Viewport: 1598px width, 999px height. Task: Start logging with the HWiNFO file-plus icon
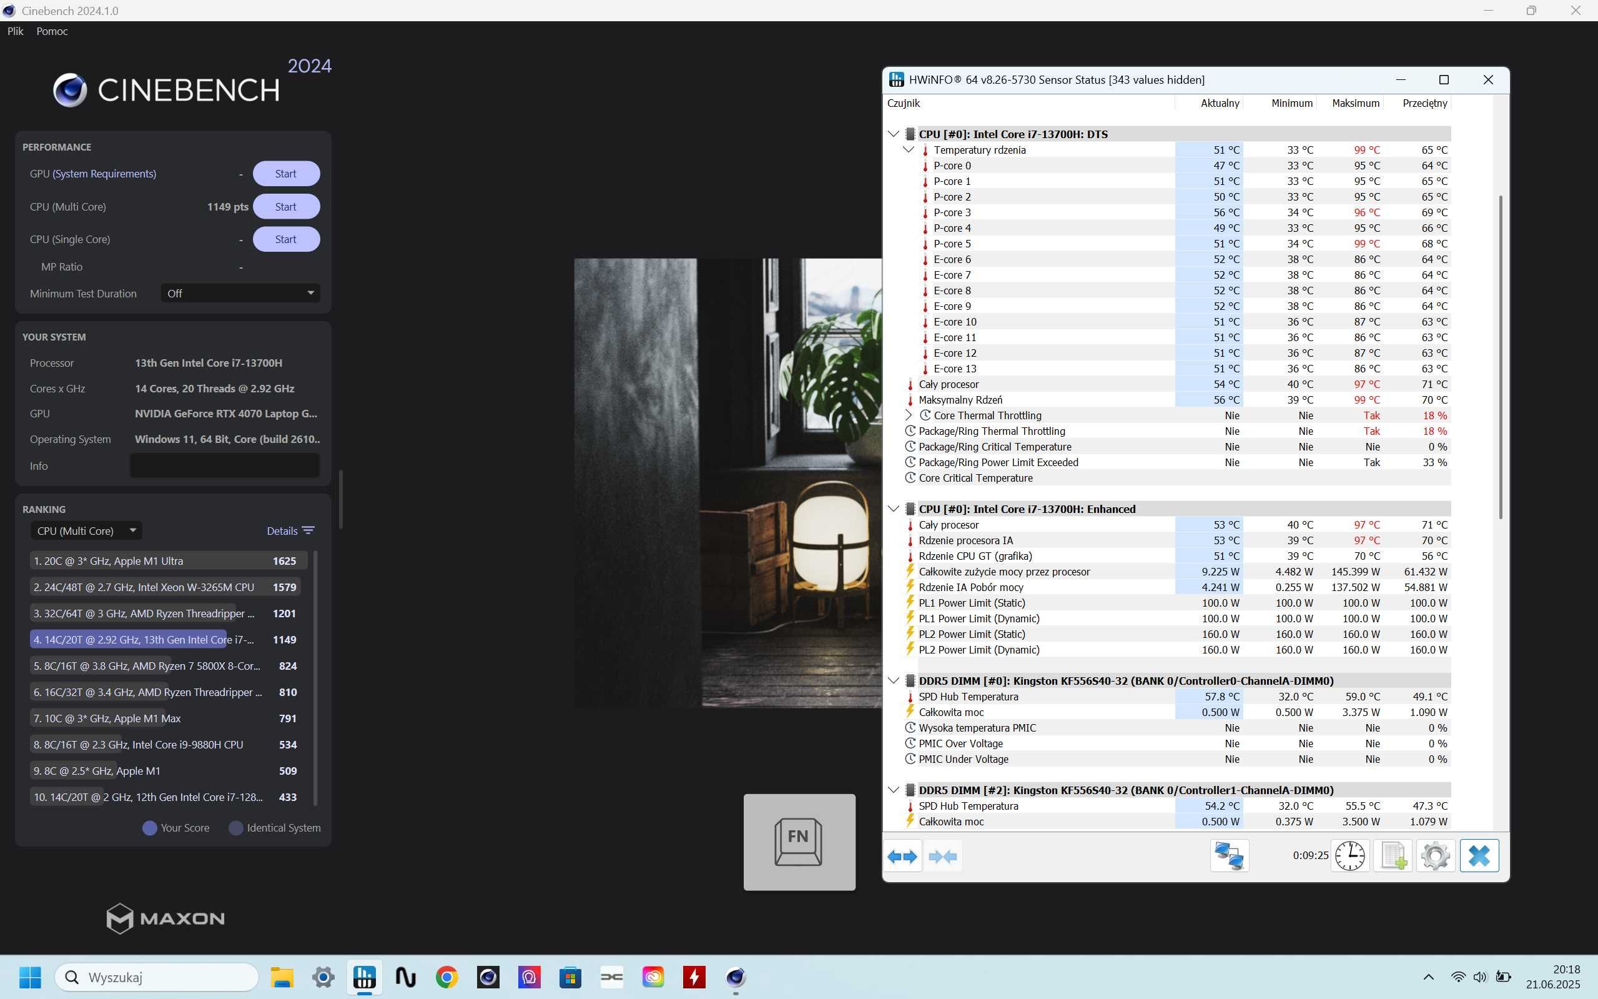[1393, 856]
